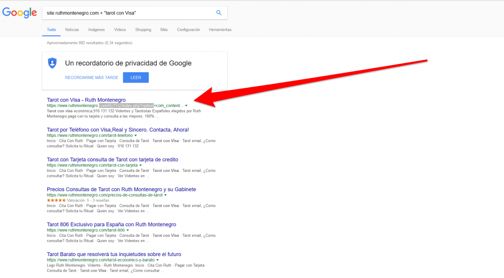Click the tarot-806 green URL text
Viewport: 504px width, 278px height.
click(86, 230)
